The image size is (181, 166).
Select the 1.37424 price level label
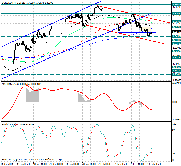(176, 13)
